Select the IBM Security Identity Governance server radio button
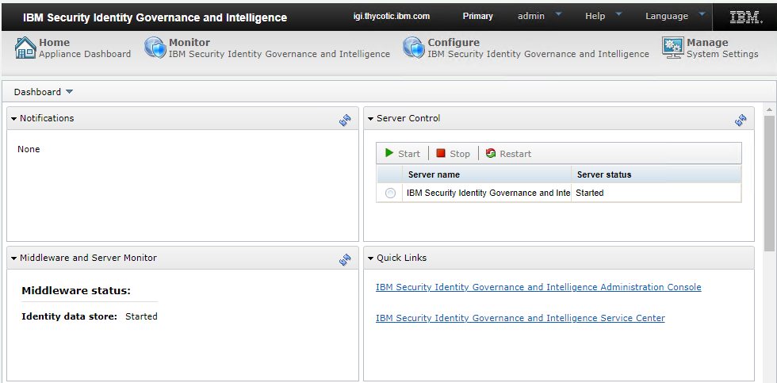777x383 pixels. coord(390,193)
